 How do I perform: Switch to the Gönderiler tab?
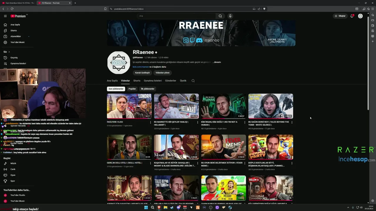(171, 81)
